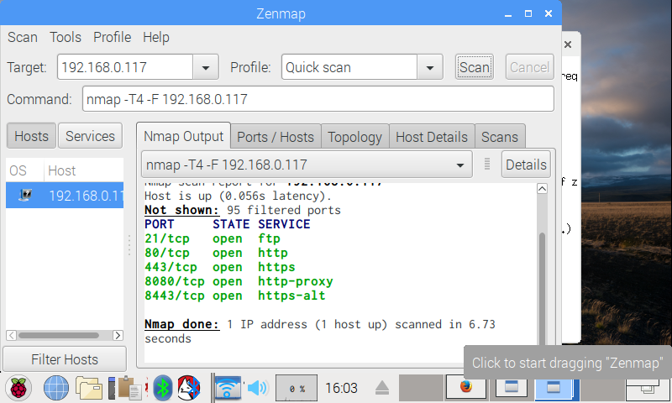The width and height of the screenshot is (672, 403).
Task: Open the Profile dropdown list
Action: point(430,68)
